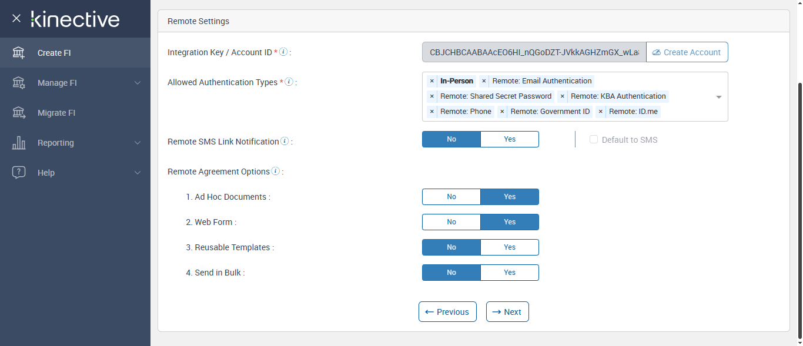Click the Help question bubble icon

(19, 173)
